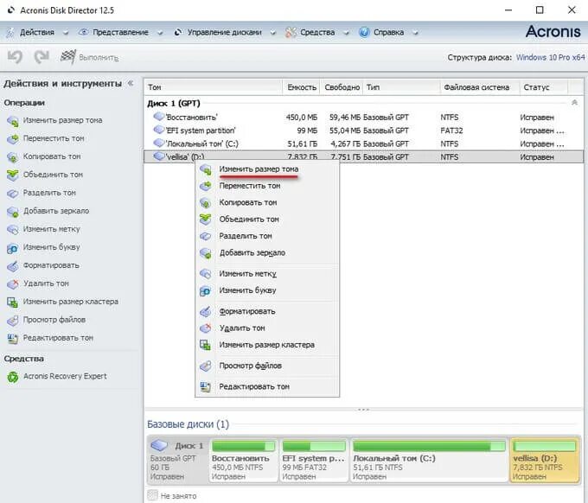Collapse the Диск 1 (GPT) group
This screenshot has width=588, height=503.
pyautogui.click(x=574, y=103)
